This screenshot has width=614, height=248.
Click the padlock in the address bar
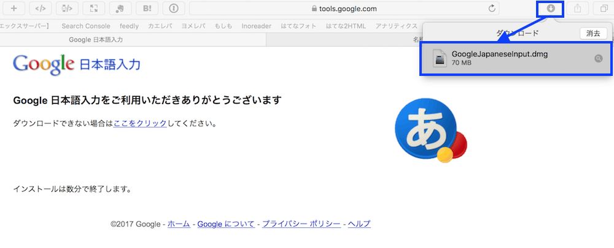click(314, 9)
